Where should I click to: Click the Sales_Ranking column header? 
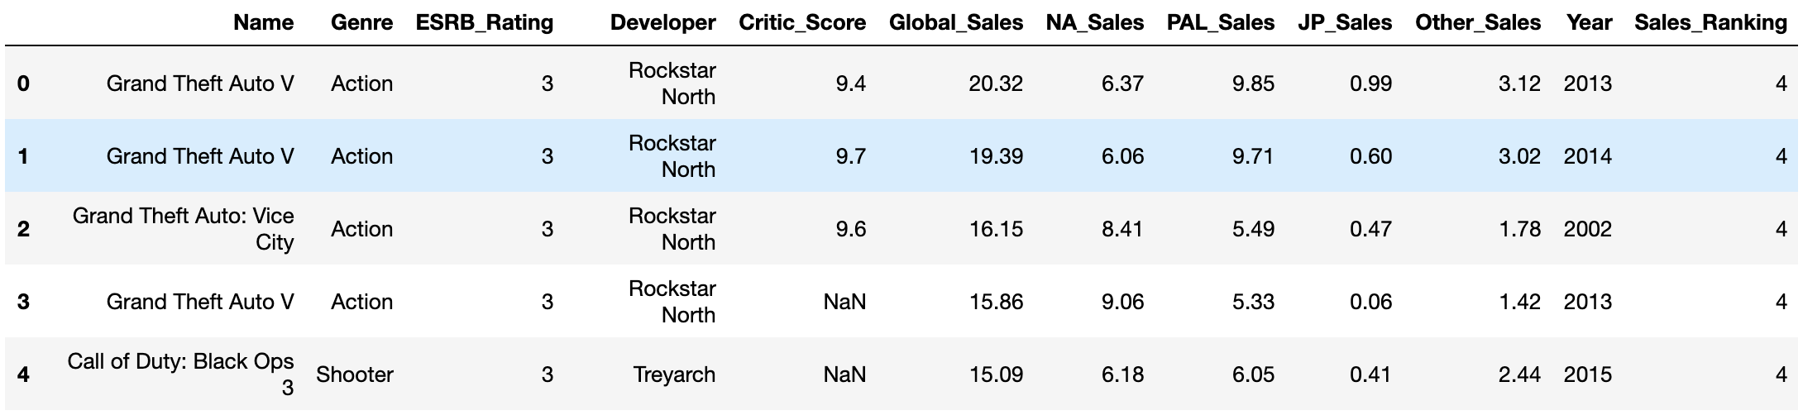(x=1710, y=23)
